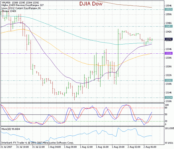
Task: Click the 13146 price scale value
Action: [x=168, y=93]
